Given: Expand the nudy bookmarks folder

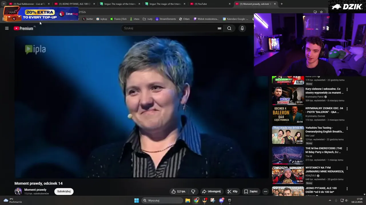Looking at the screenshot, I should pos(148,19).
